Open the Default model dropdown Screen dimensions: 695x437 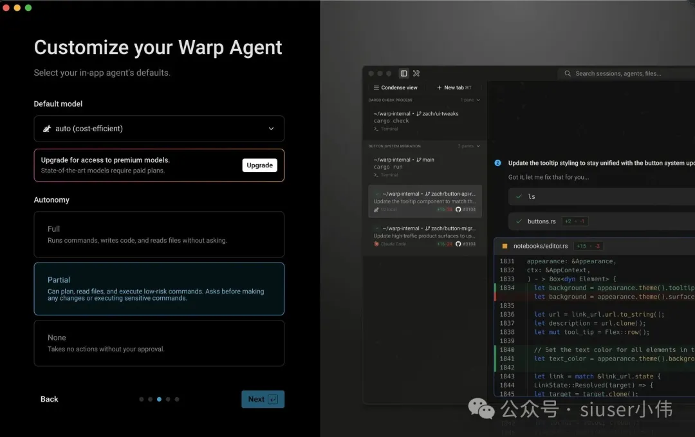point(159,129)
